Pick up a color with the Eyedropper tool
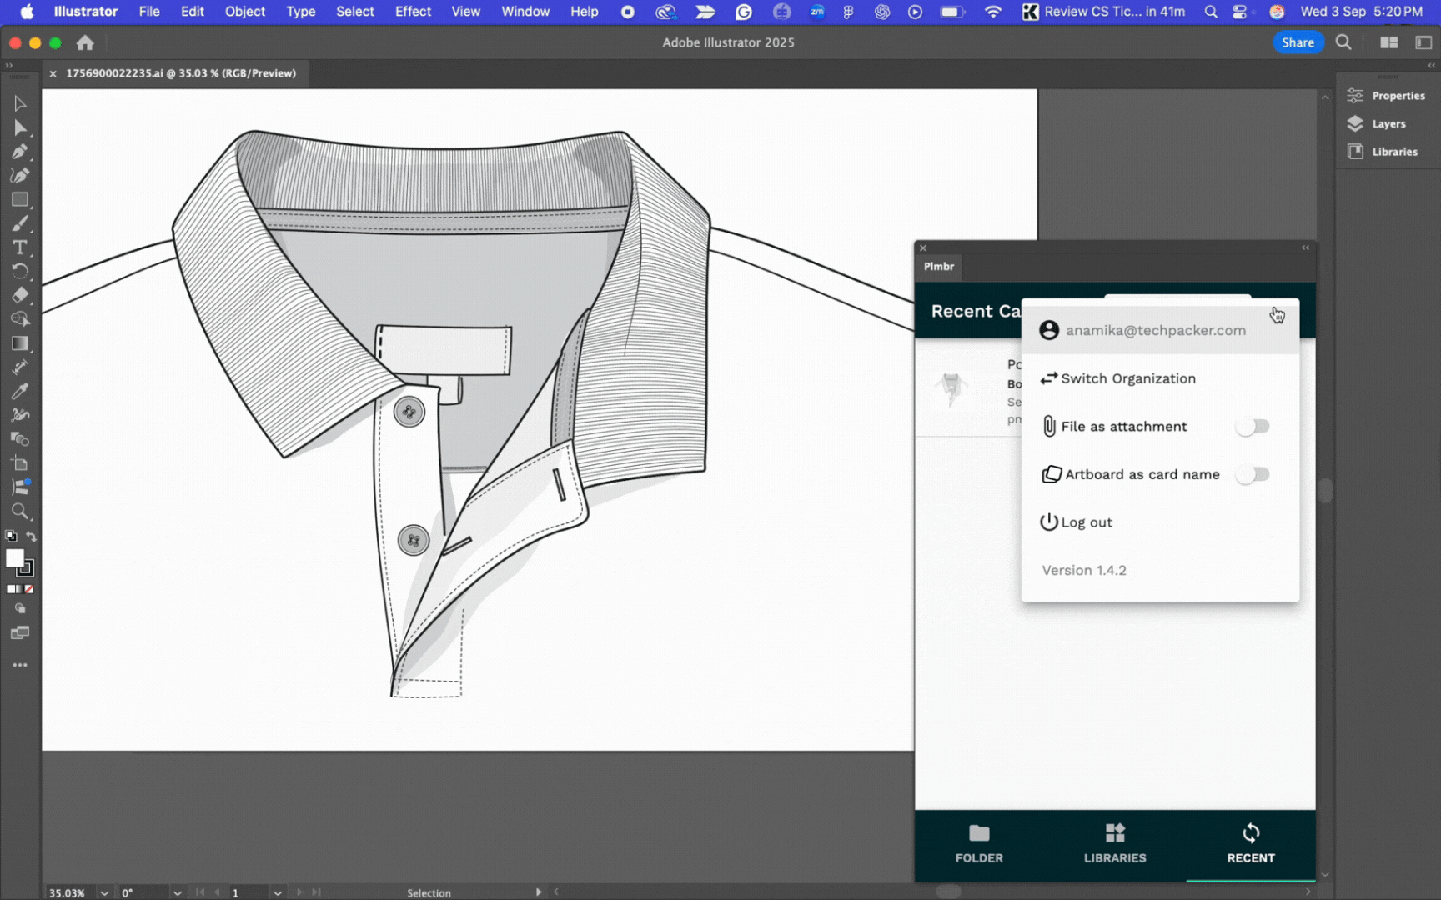 click(x=20, y=390)
